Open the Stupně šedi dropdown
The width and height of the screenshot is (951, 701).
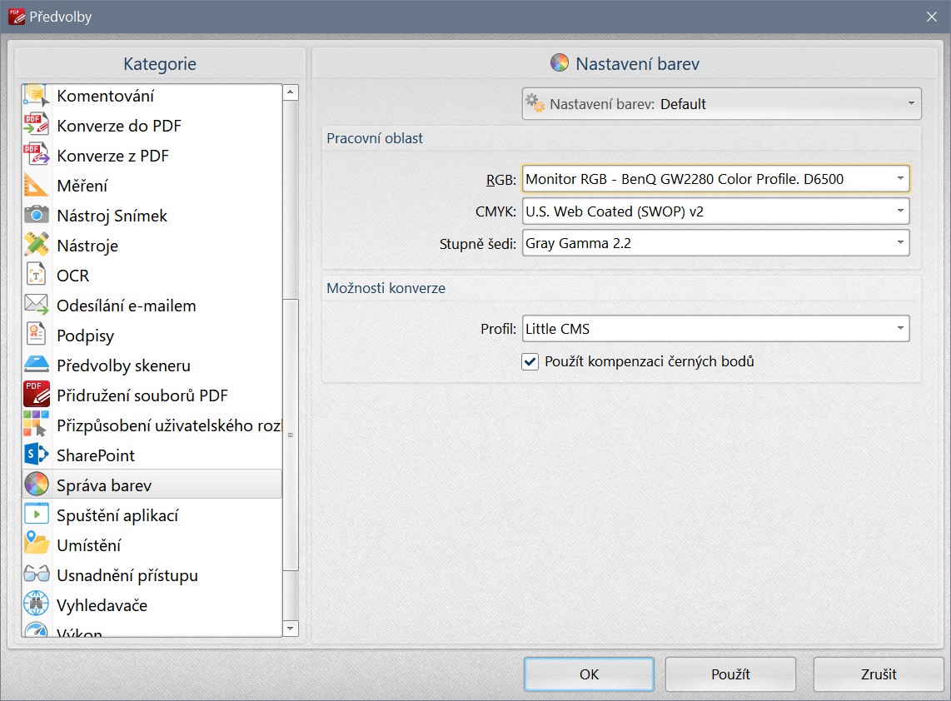click(x=715, y=243)
